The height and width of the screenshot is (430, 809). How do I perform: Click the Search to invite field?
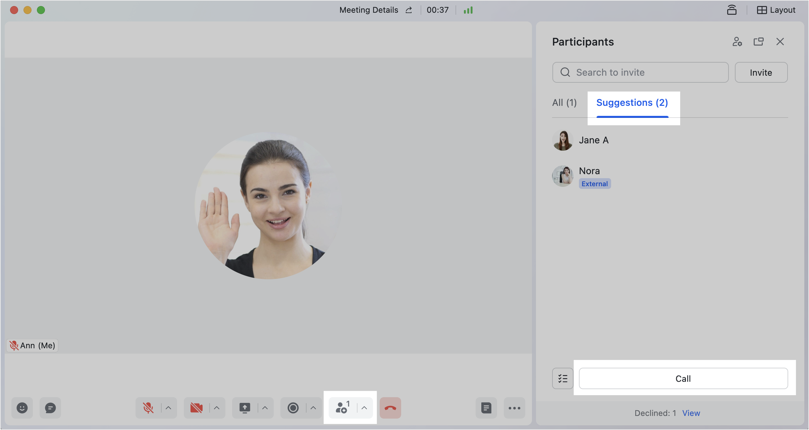(x=641, y=72)
